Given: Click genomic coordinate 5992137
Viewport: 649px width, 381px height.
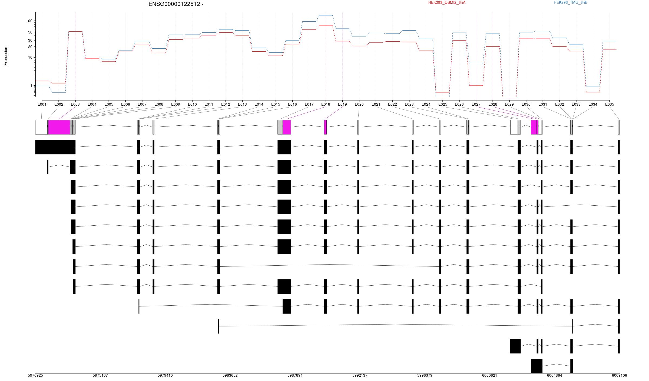Looking at the screenshot, I should coord(360,376).
